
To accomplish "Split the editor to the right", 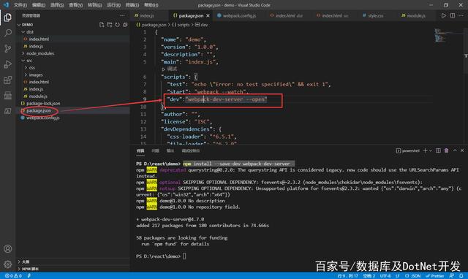I will [x=453, y=15].
